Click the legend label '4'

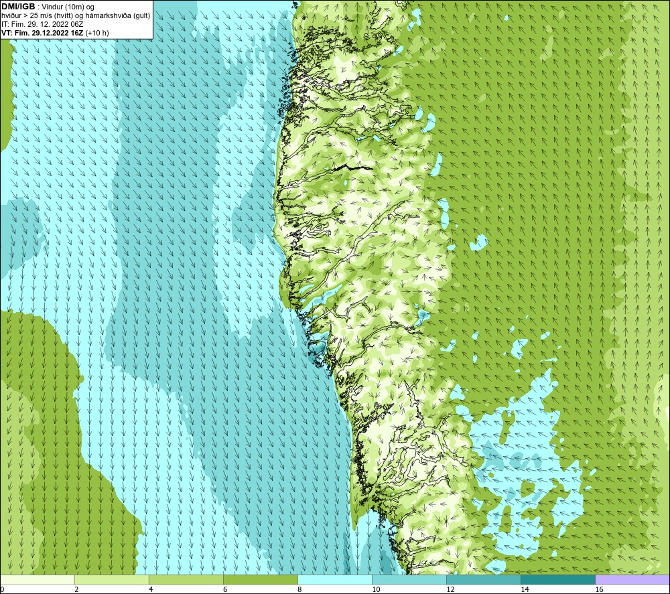click(x=151, y=590)
